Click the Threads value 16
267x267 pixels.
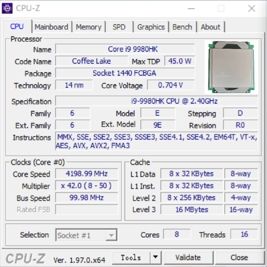click(x=244, y=234)
